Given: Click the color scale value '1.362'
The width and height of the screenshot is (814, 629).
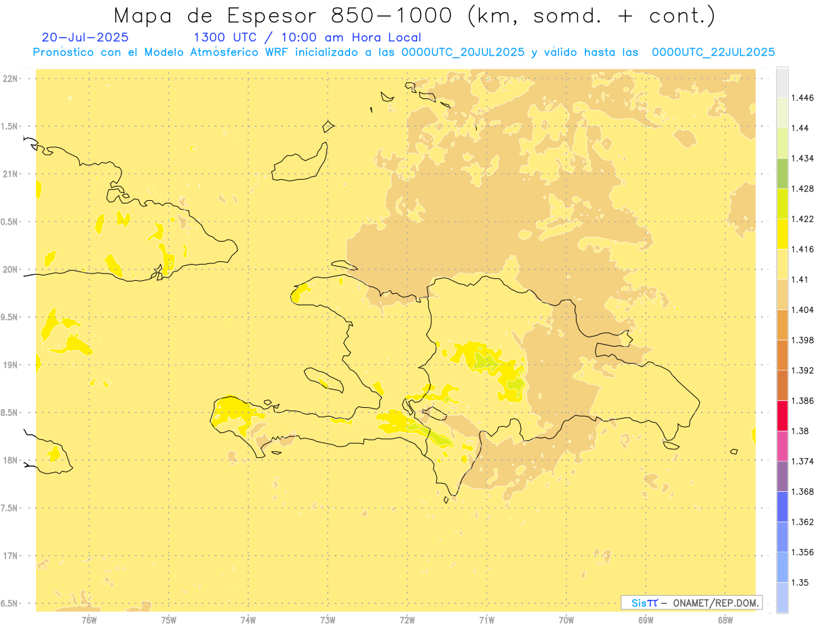Looking at the screenshot, I should tap(802, 522).
